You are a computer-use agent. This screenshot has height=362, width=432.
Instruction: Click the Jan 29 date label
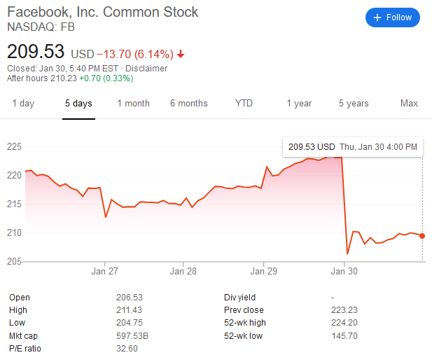263,271
